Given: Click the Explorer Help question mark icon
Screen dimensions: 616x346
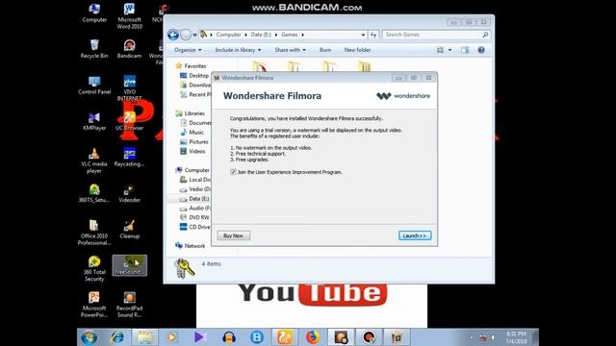Looking at the screenshot, I should coord(481,50).
